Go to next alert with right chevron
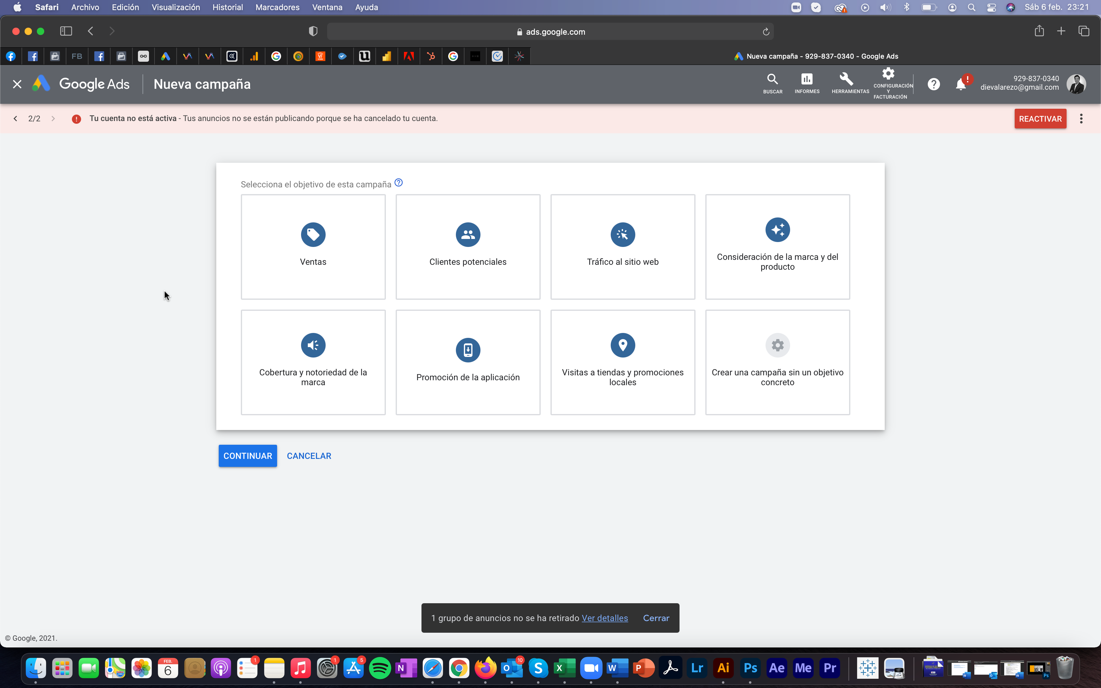The width and height of the screenshot is (1101, 688). point(53,118)
